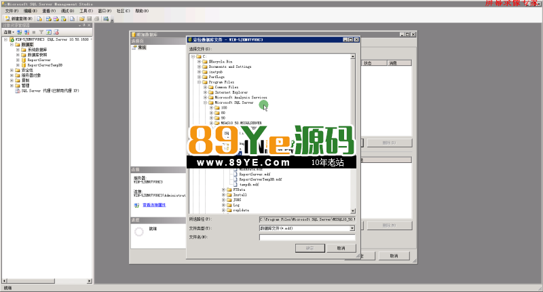The image size is (543, 292).
Task: Click the 文件名 (file name) input field
Action: [307, 237]
